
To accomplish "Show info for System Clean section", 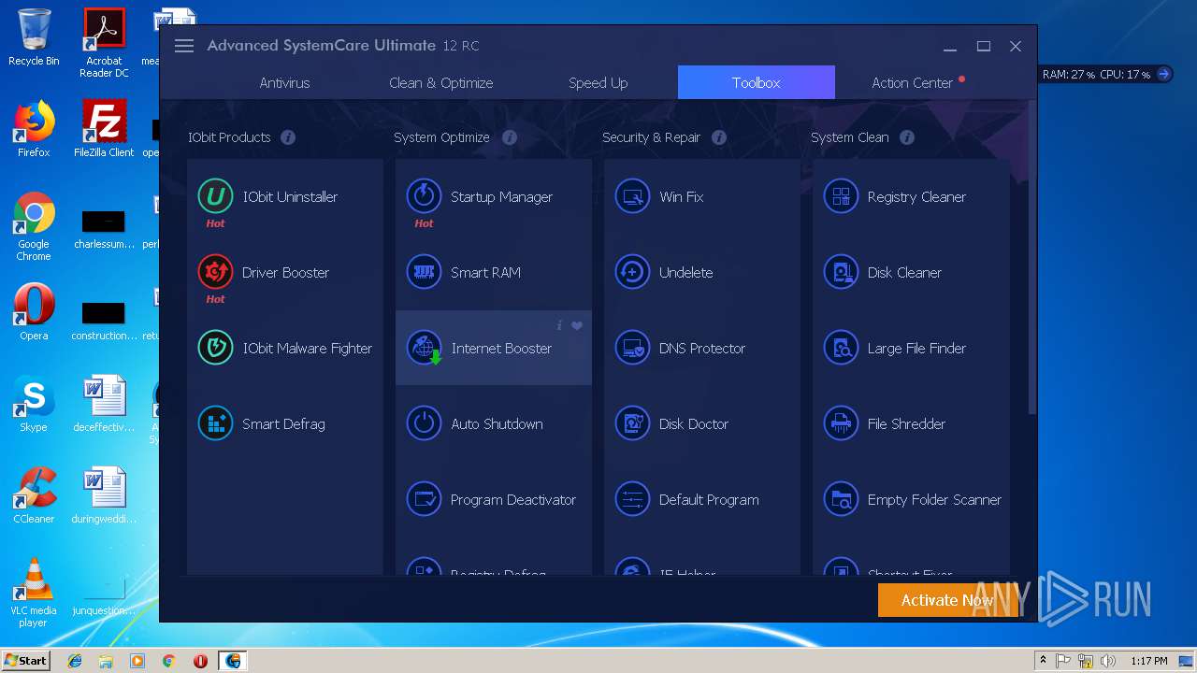I will (907, 137).
